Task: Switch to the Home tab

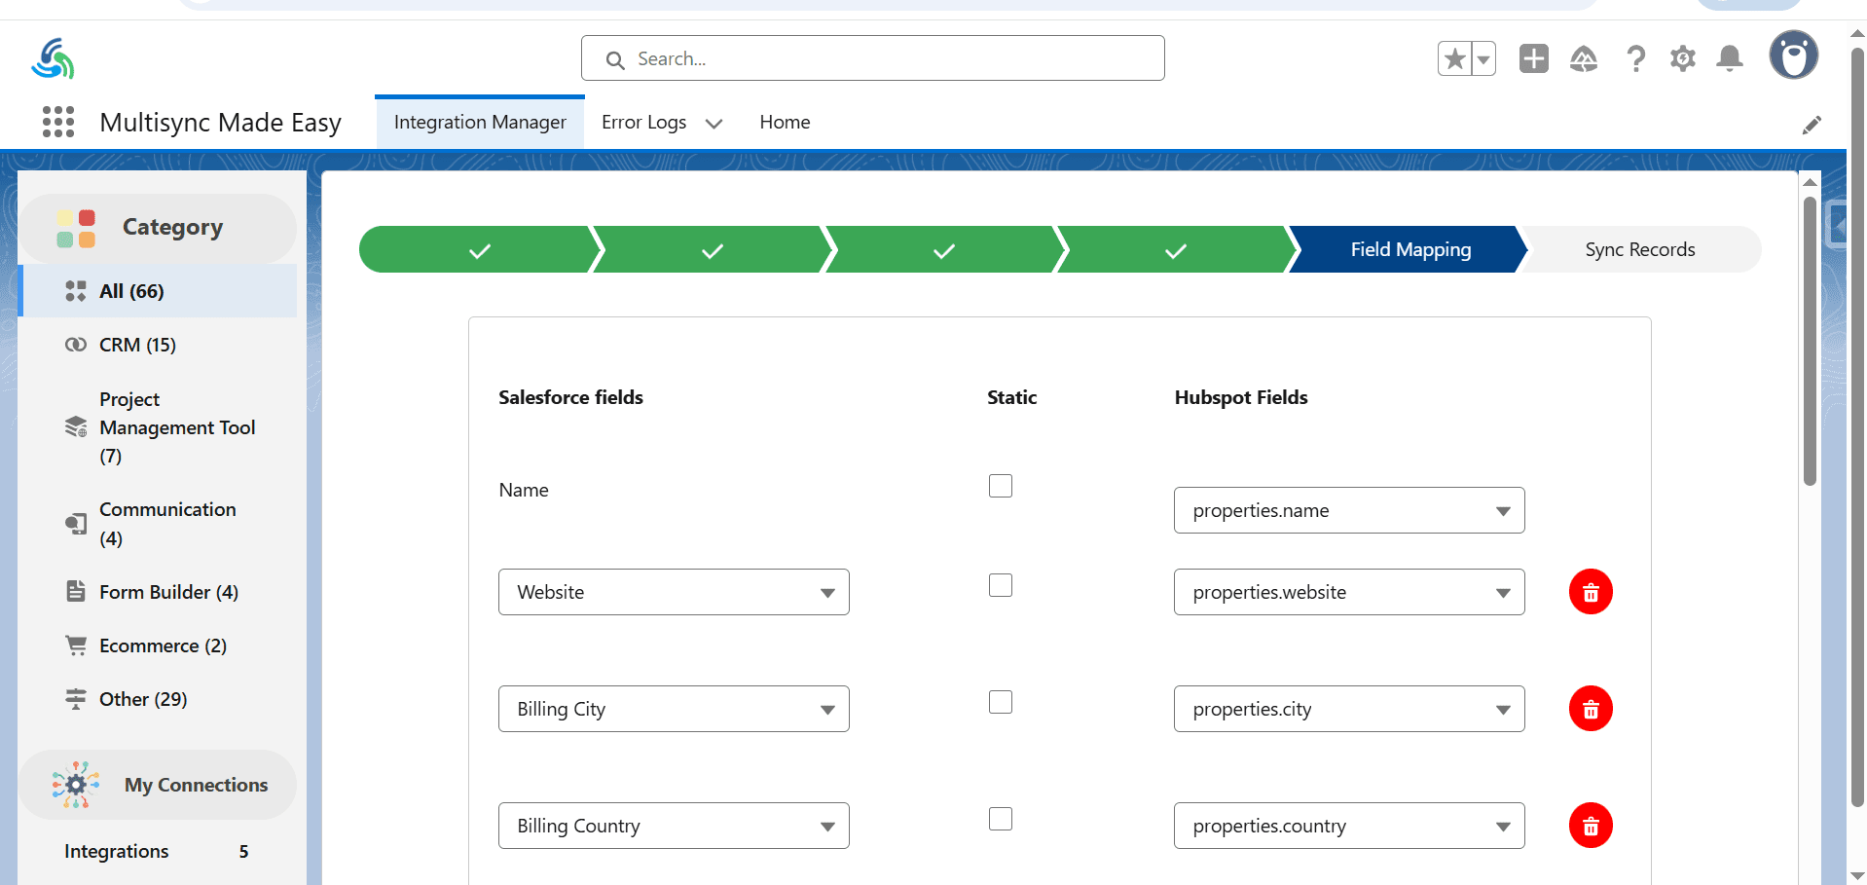Action: pyautogui.click(x=785, y=123)
